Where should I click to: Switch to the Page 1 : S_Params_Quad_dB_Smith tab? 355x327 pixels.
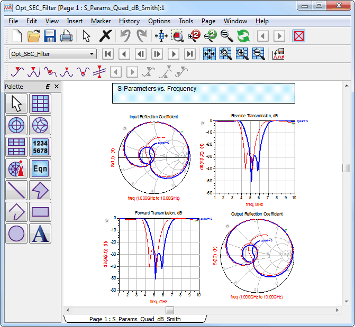[135, 319]
